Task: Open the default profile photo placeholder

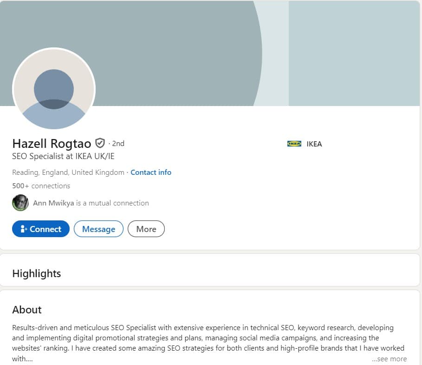Action: (x=54, y=89)
